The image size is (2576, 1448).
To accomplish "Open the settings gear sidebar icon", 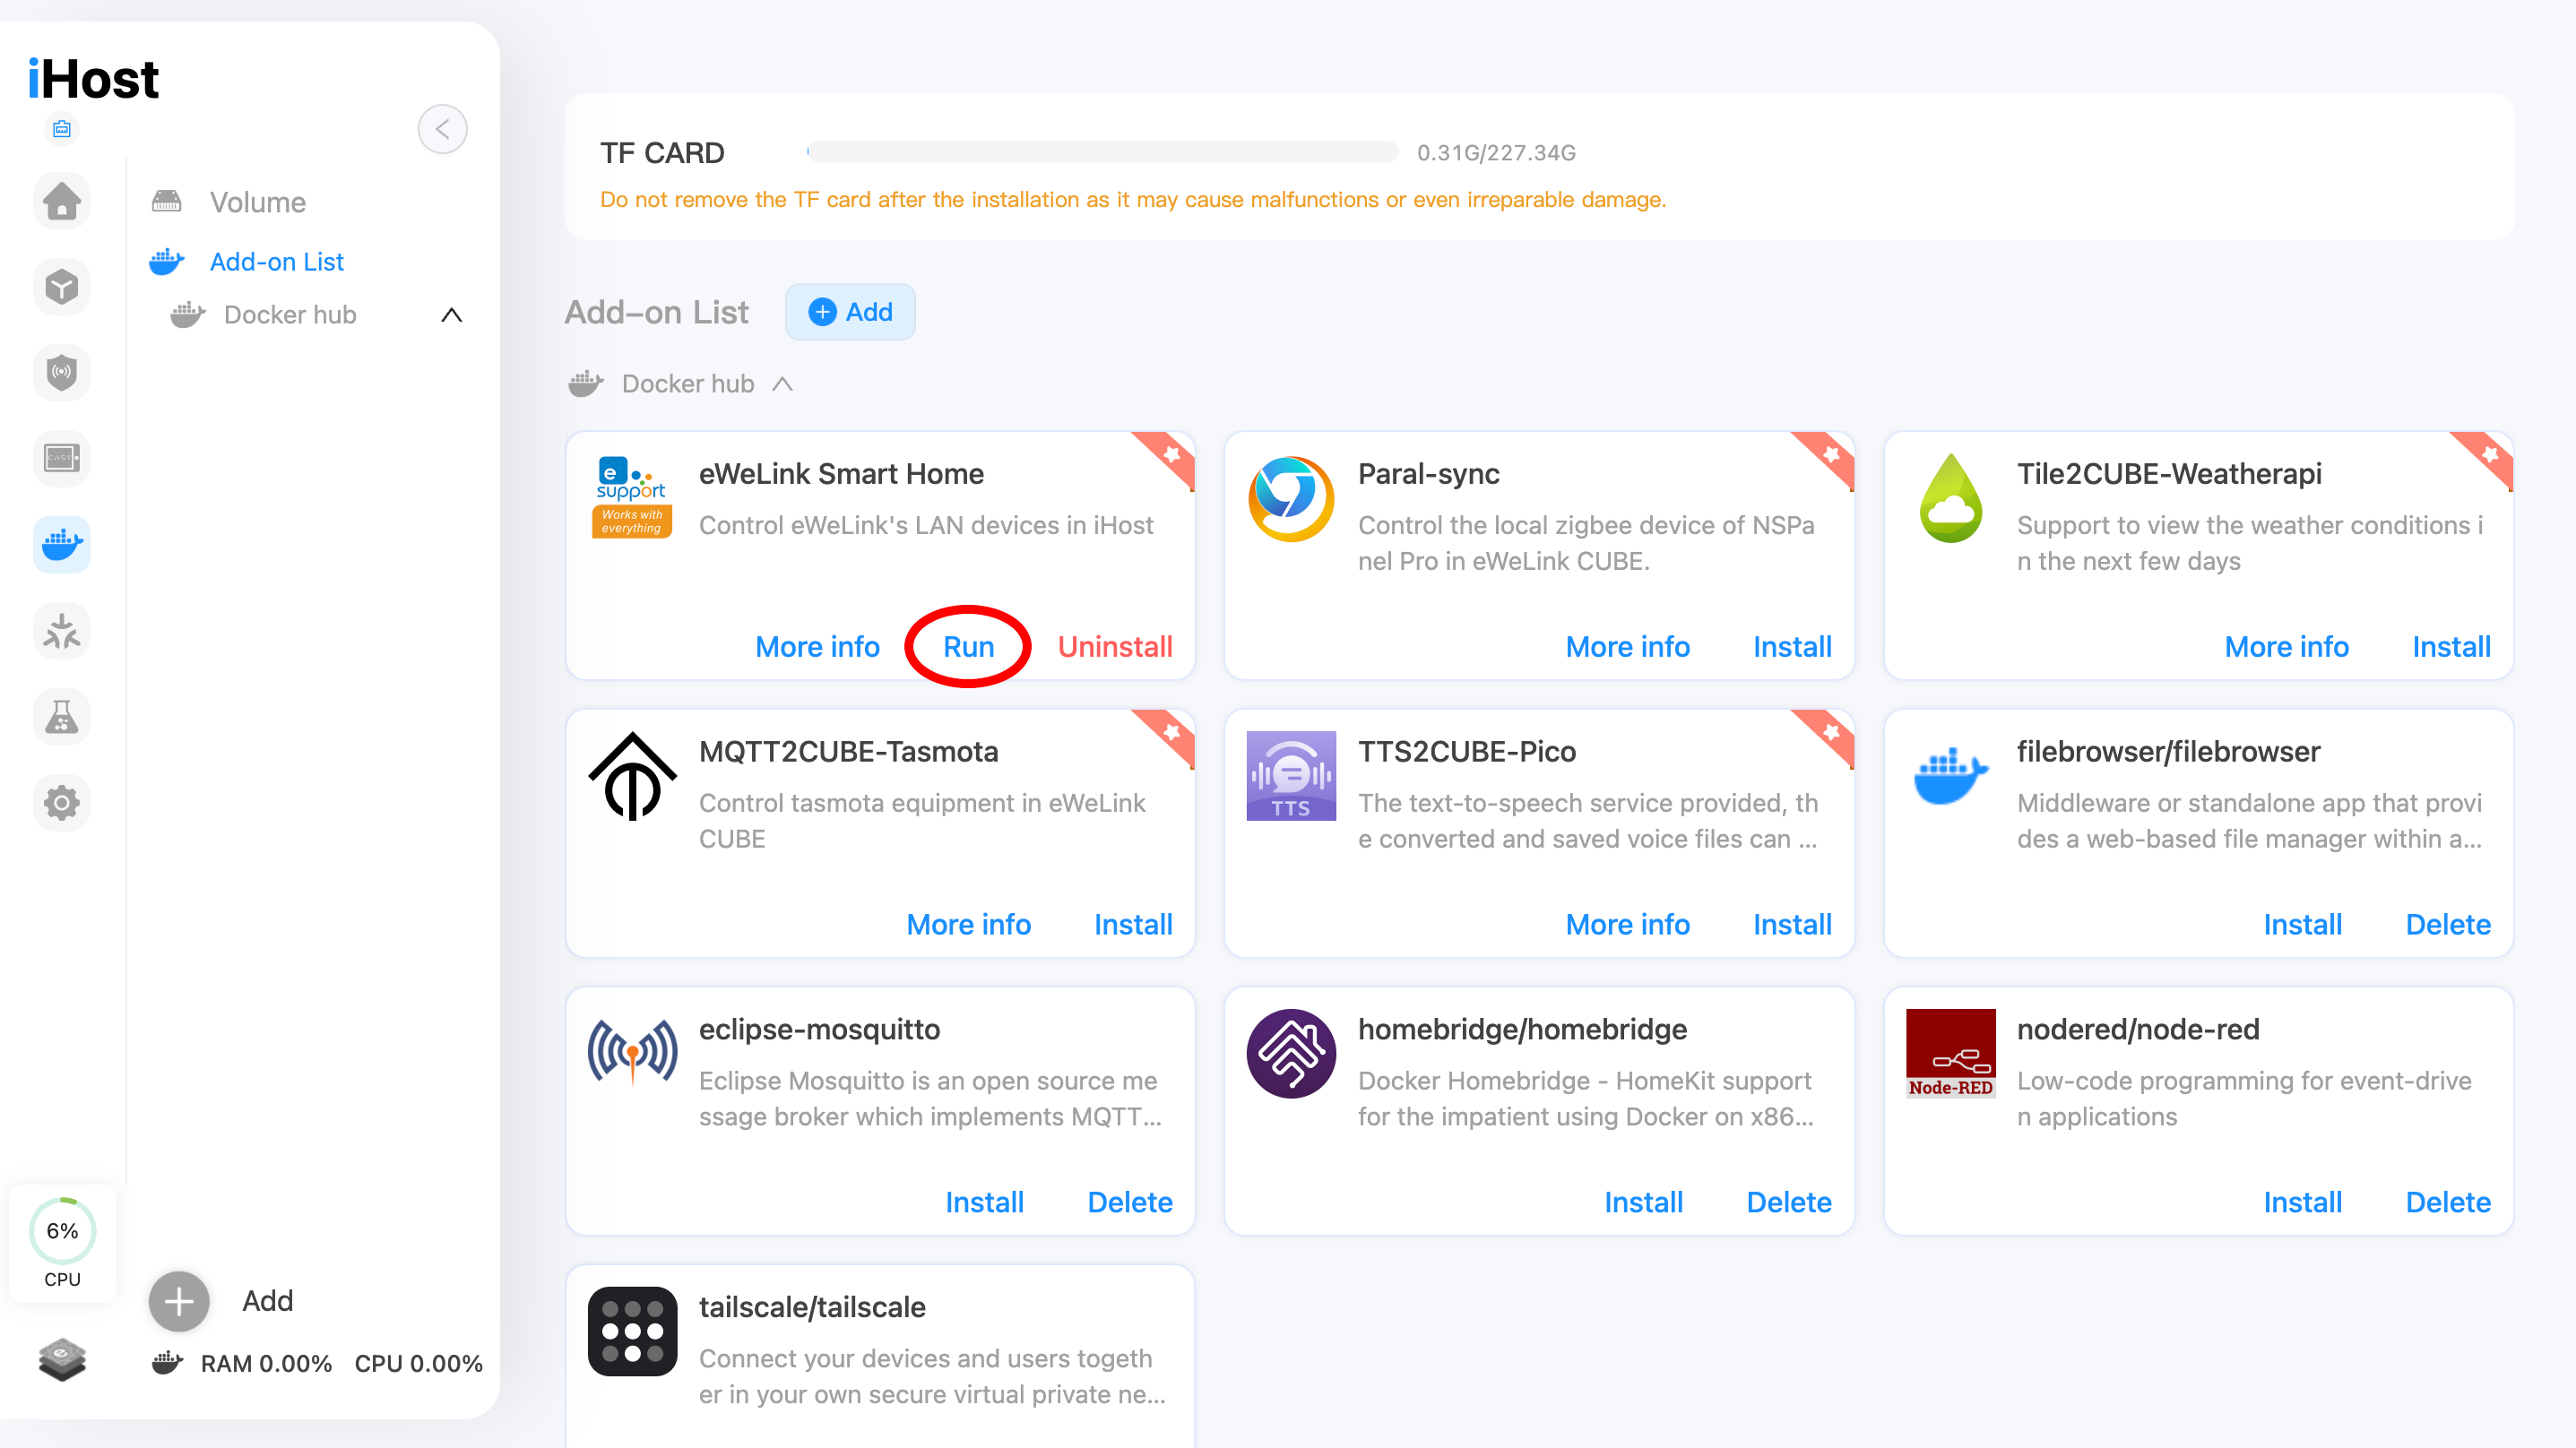I will click(x=62, y=802).
